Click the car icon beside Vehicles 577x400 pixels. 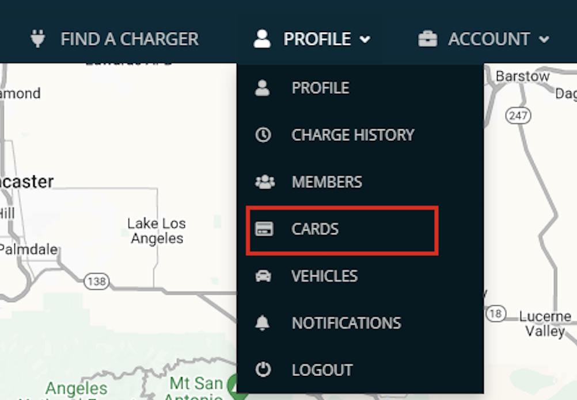(263, 276)
